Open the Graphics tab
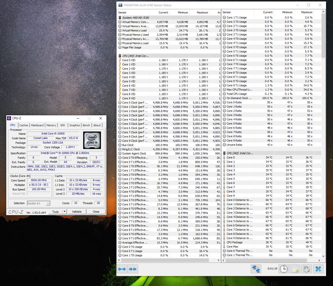 coord(75,125)
